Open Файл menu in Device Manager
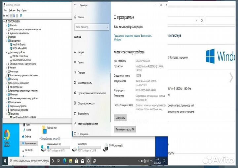Screen dimensions: 238x168 (x=6, y=10)
